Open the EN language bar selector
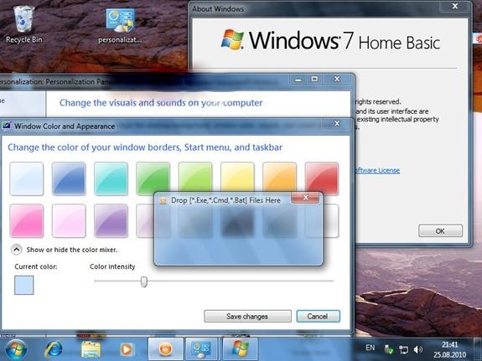The width and height of the screenshot is (482, 361). pos(371,348)
